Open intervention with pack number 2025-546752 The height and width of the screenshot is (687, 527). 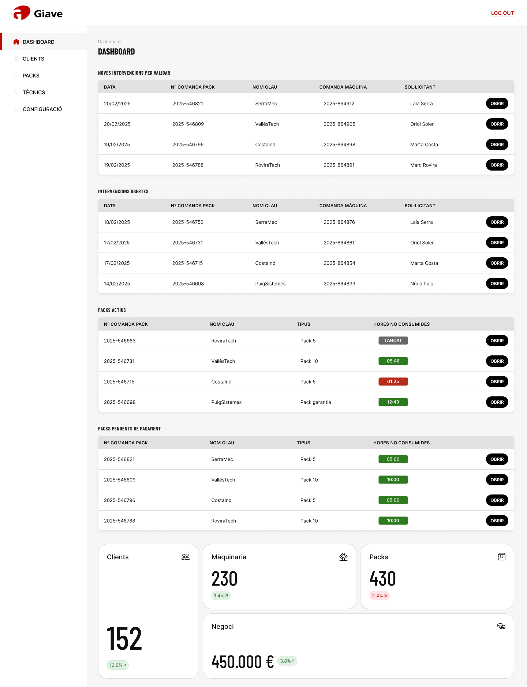tap(497, 222)
